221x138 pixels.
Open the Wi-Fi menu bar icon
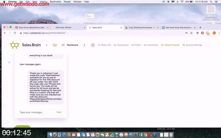[x=182, y=2]
